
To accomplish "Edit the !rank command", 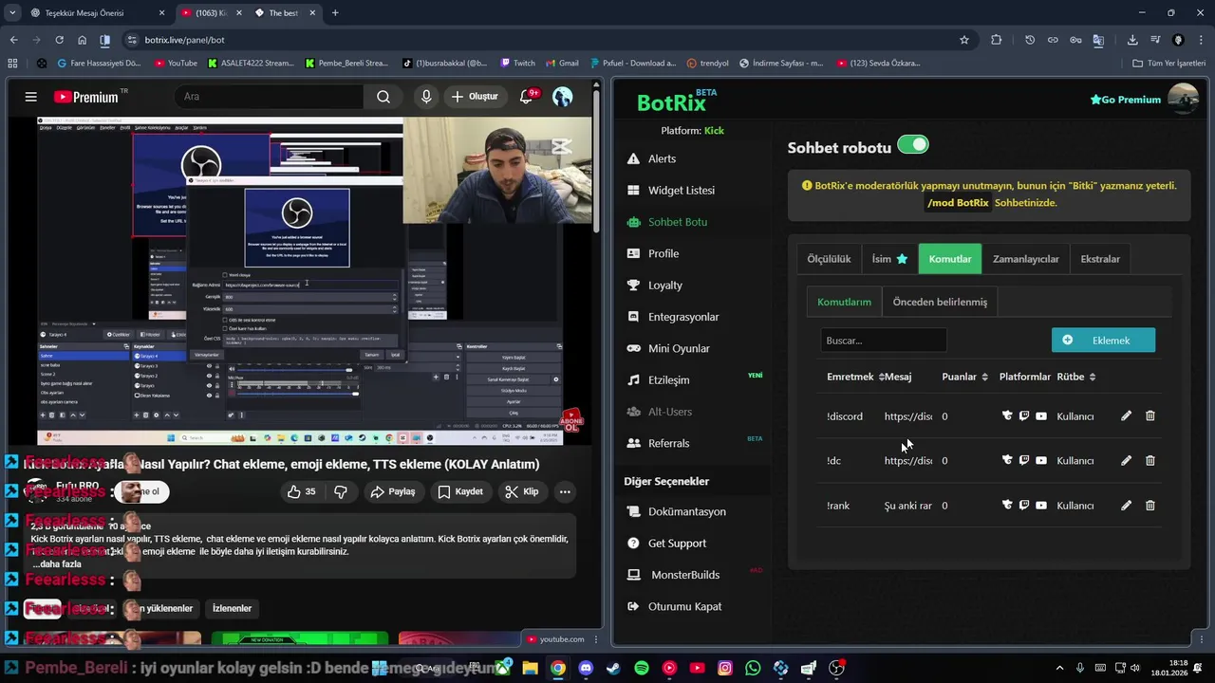I will click(x=1126, y=505).
